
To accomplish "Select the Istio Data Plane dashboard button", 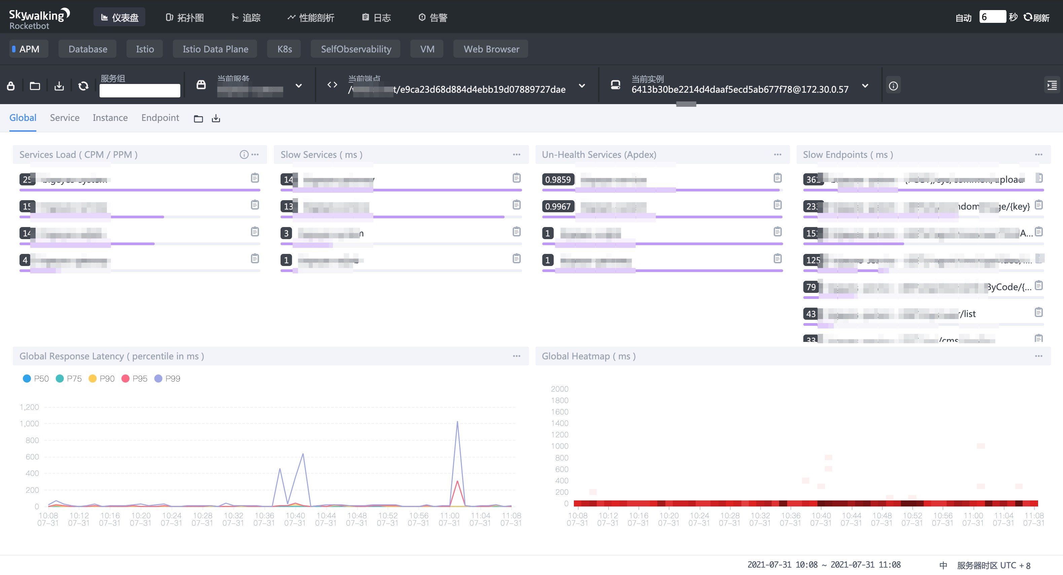I will (x=215, y=49).
